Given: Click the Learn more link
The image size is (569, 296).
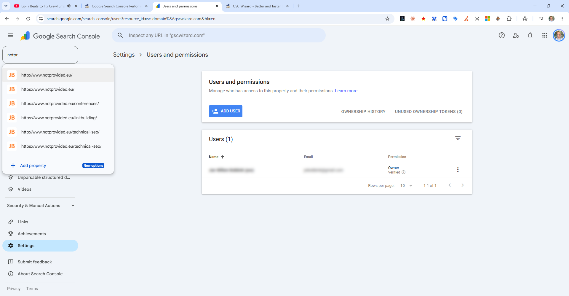Looking at the screenshot, I should 346,91.
